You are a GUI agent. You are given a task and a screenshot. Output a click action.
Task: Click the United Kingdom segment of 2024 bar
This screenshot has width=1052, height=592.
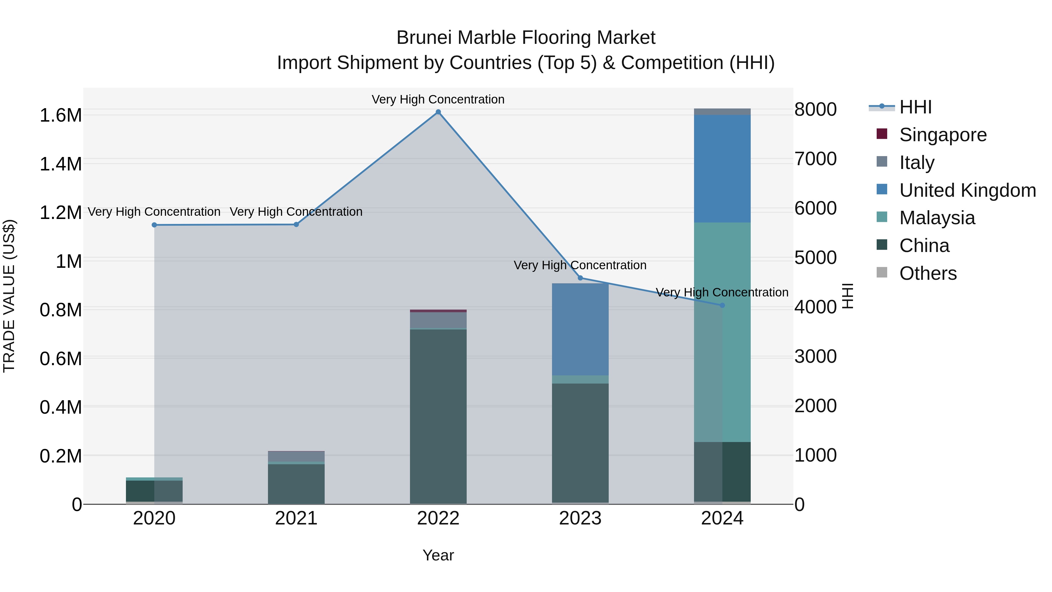pos(722,169)
